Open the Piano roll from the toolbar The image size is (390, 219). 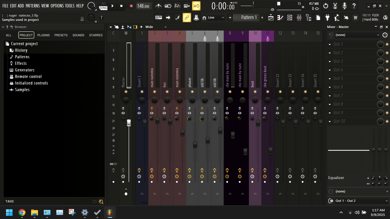280,17
